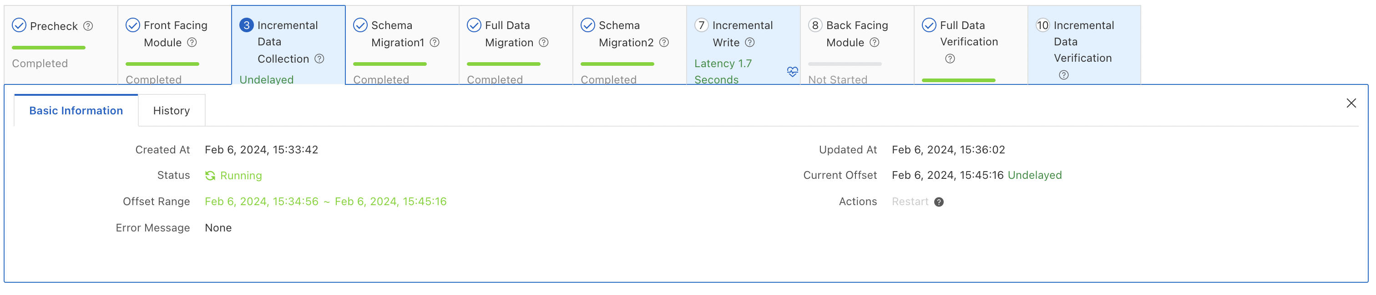
Task: Click the help icon beside Schema Migration1
Action: click(x=434, y=43)
